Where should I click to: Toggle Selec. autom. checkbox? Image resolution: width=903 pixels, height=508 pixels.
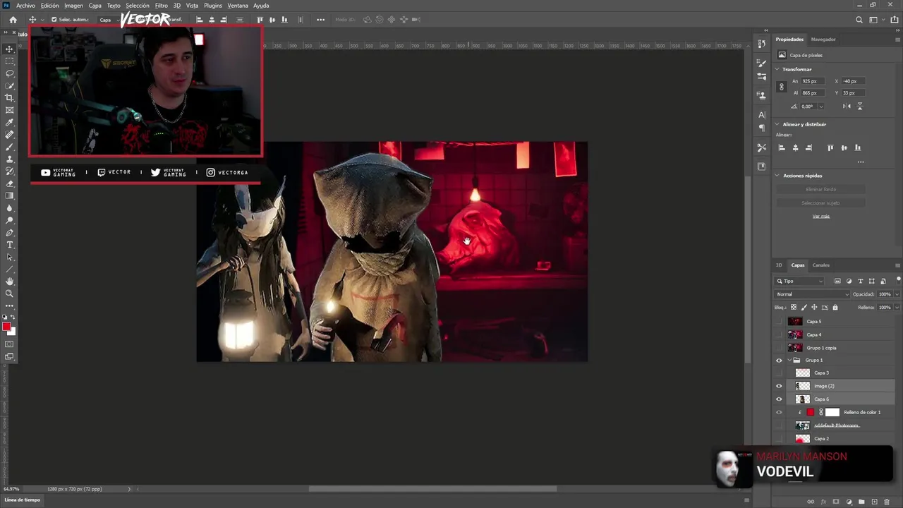pos(54,20)
